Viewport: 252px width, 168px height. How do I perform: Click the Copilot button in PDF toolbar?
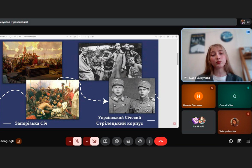29,37
